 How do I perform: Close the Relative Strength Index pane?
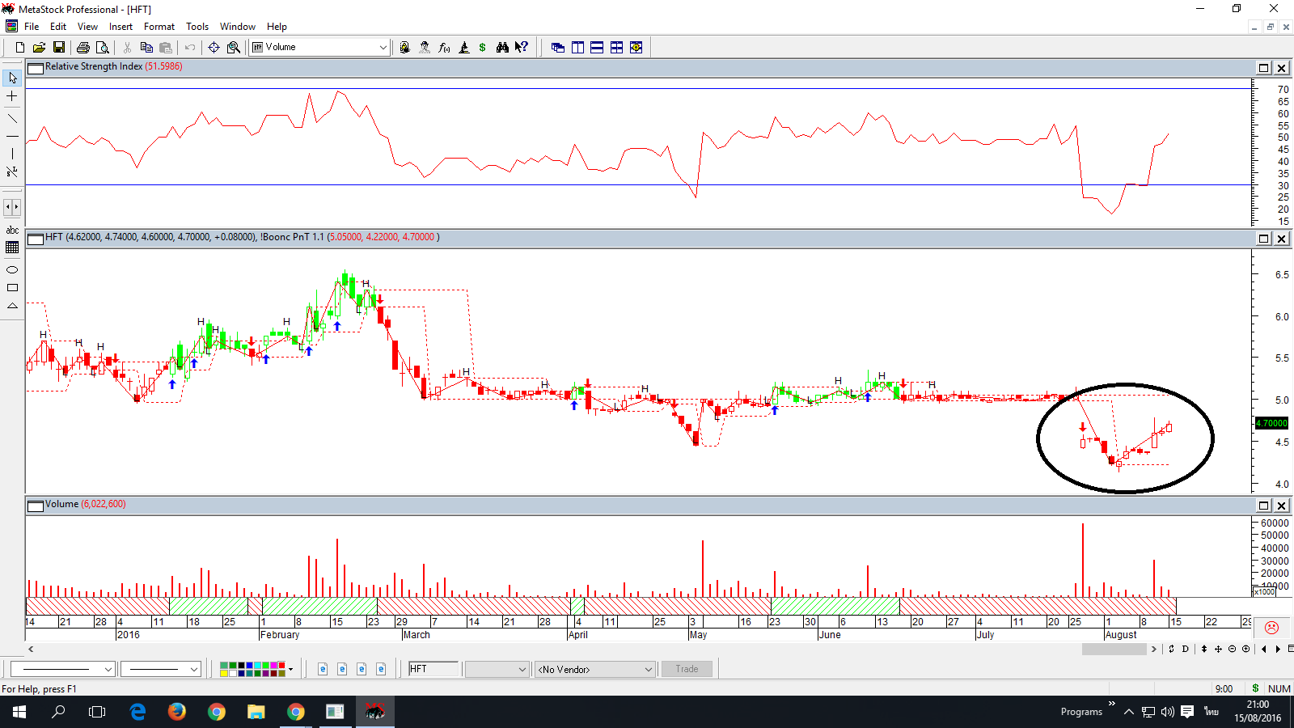pos(1281,68)
